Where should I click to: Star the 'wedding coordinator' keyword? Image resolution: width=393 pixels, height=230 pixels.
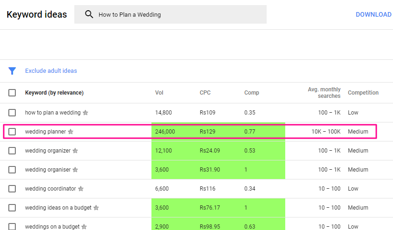click(x=81, y=189)
